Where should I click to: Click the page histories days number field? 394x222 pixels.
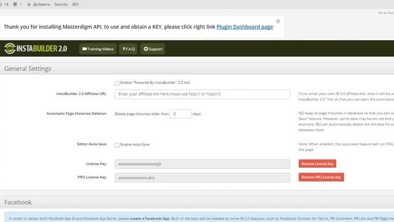180,113
